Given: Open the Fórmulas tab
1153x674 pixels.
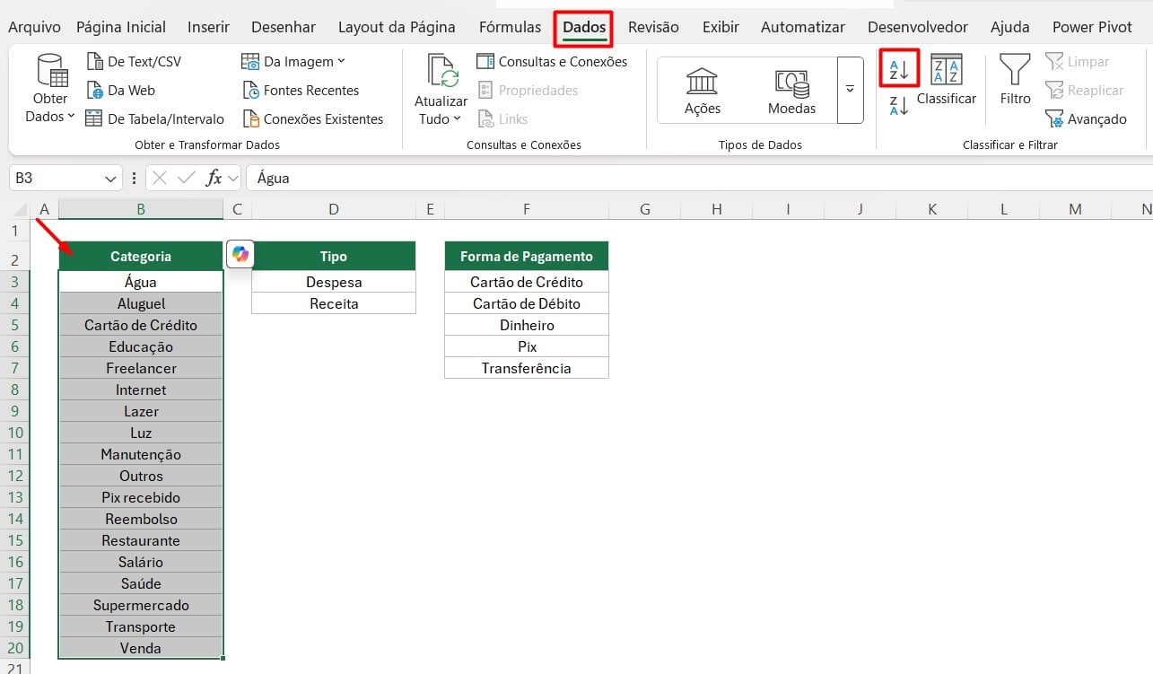Looking at the screenshot, I should tap(510, 27).
